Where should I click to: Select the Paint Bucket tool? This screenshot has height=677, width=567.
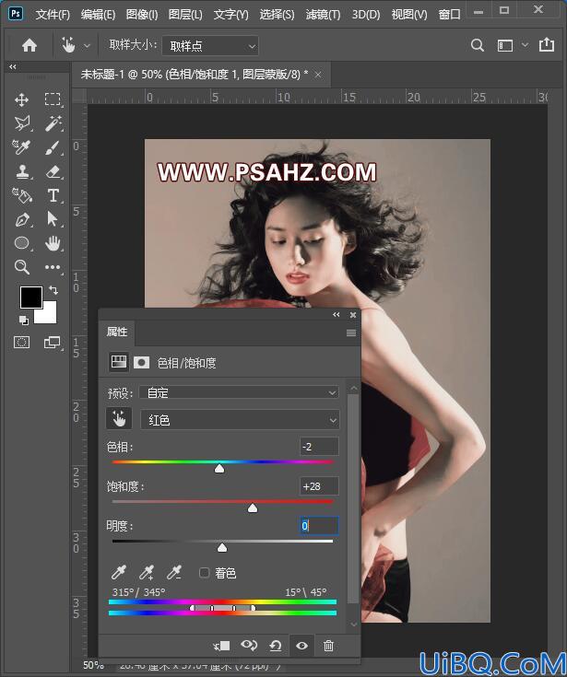pos(21,195)
